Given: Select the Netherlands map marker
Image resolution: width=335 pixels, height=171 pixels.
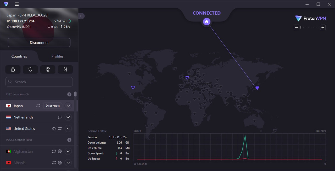Looking at the screenshot, I should pyautogui.click(x=187, y=78).
